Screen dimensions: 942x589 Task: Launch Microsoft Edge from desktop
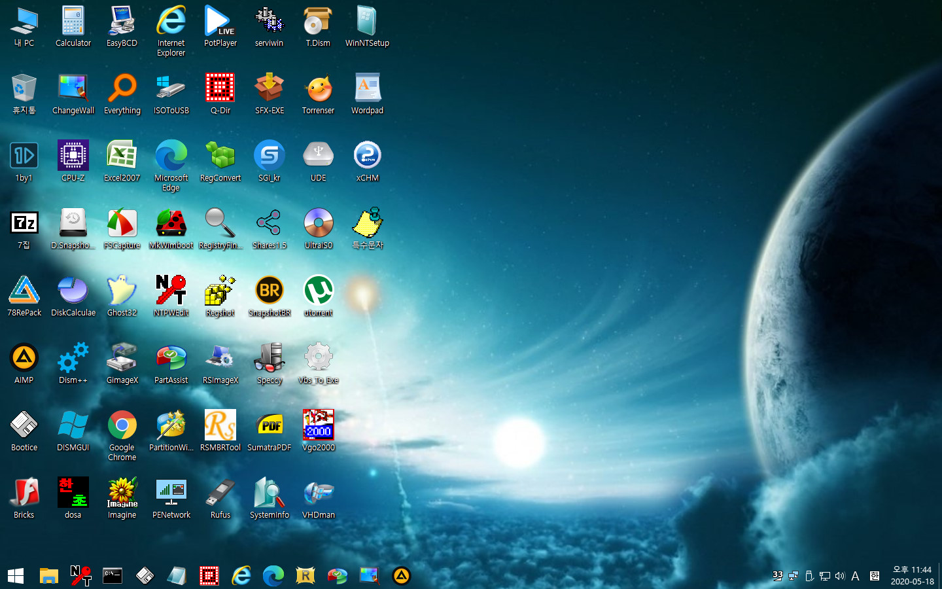tap(171, 166)
